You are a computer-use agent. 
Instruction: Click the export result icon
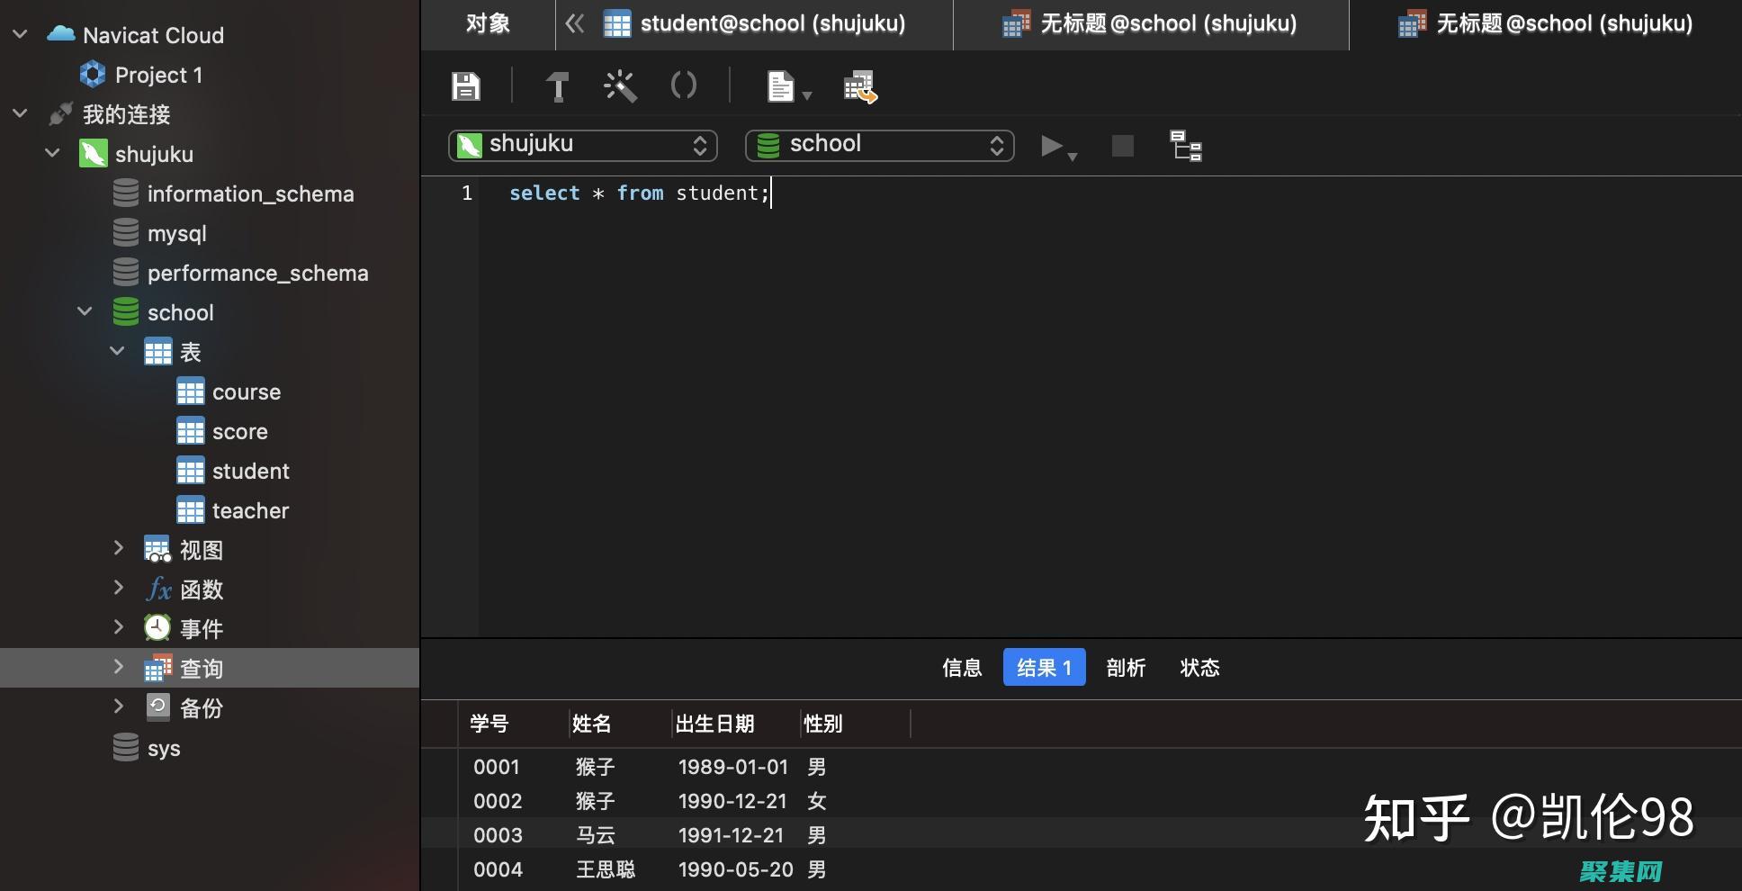[x=858, y=87]
